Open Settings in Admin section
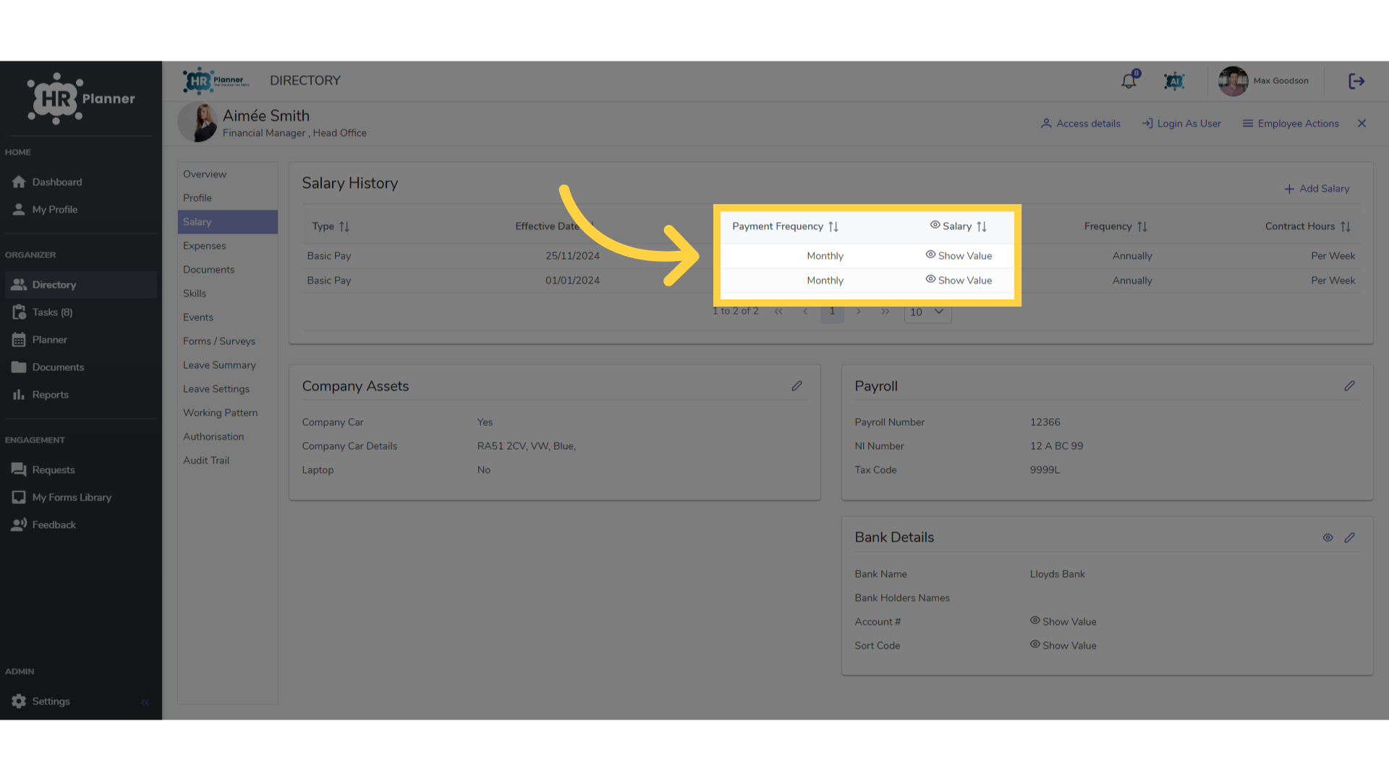This screenshot has width=1389, height=781. (x=51, y=701)
